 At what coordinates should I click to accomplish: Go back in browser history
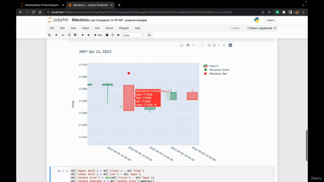[x=20, y=12]
